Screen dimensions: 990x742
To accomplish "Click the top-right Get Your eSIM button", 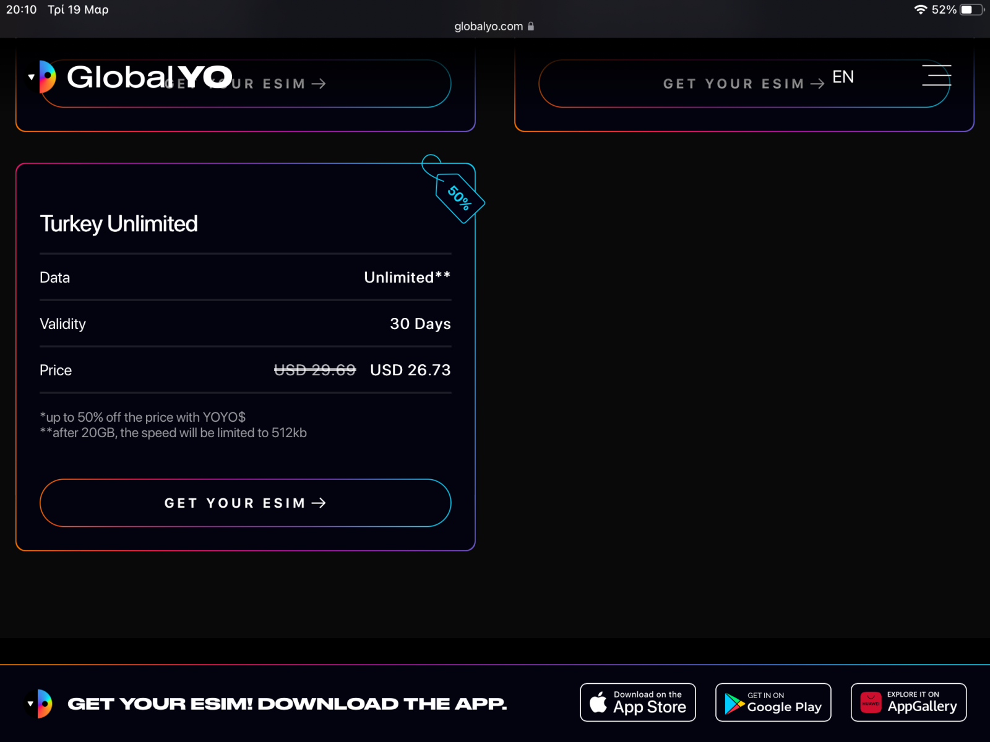I will pos(744,83).
